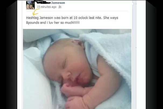This screenshot has height=109, width=163.
Task: Select the upper dot on timeline spine
Action: 136,4
